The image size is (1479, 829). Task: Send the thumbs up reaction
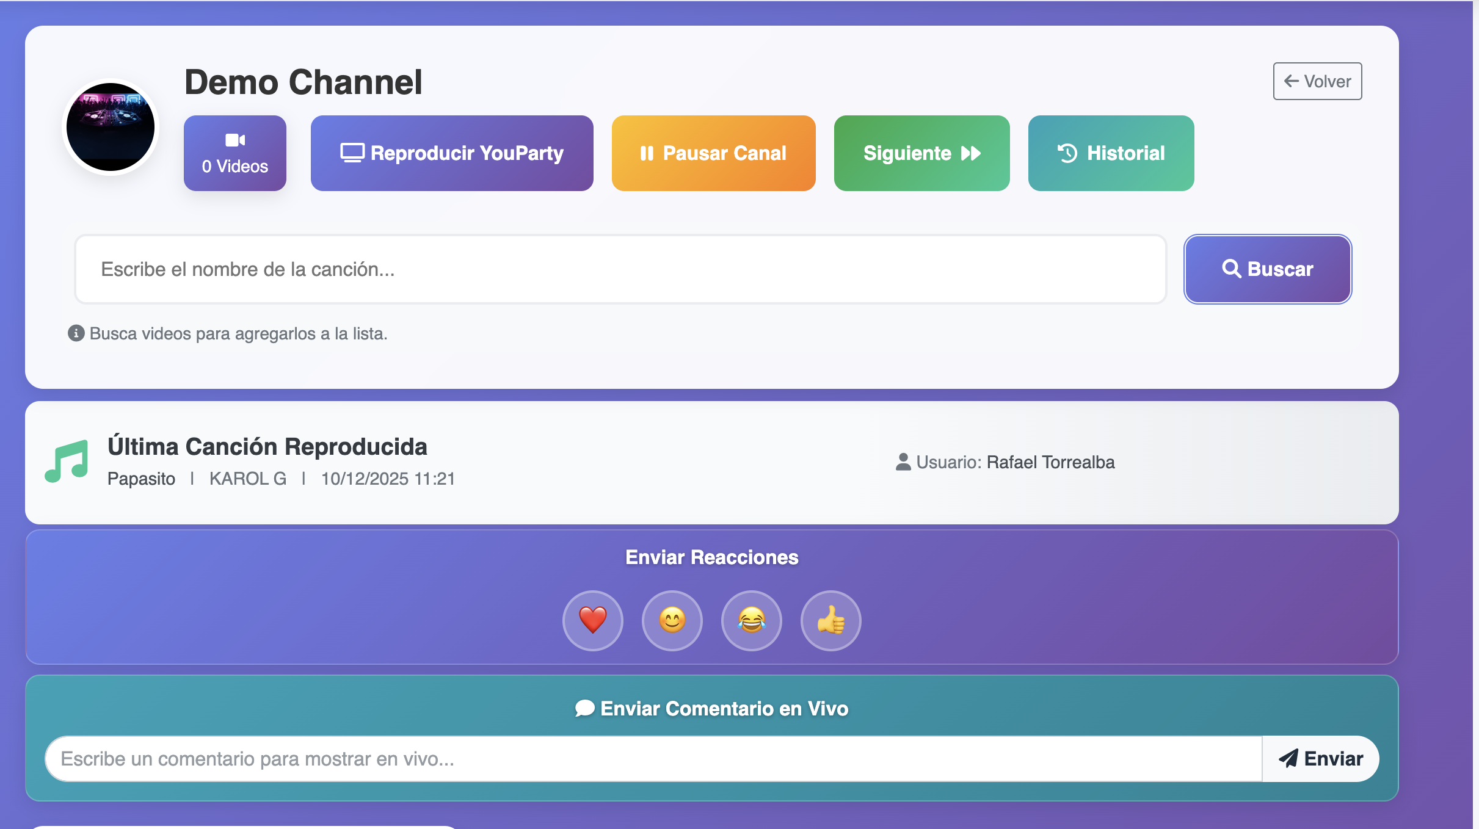pos(830,620)
